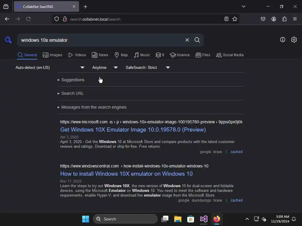
Task: Save page to Pocket
Action: coord(263,19)
